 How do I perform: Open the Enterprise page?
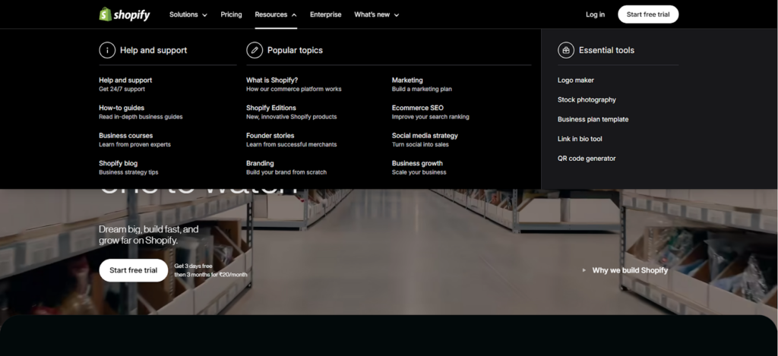tap(325, 14)
